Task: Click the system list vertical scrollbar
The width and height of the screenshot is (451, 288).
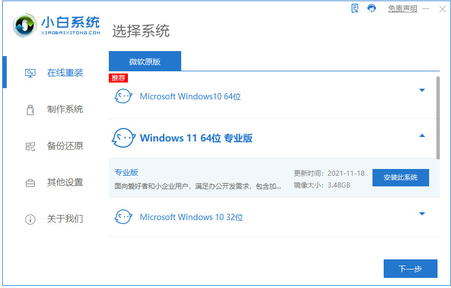Action: (x=438, y=118)
